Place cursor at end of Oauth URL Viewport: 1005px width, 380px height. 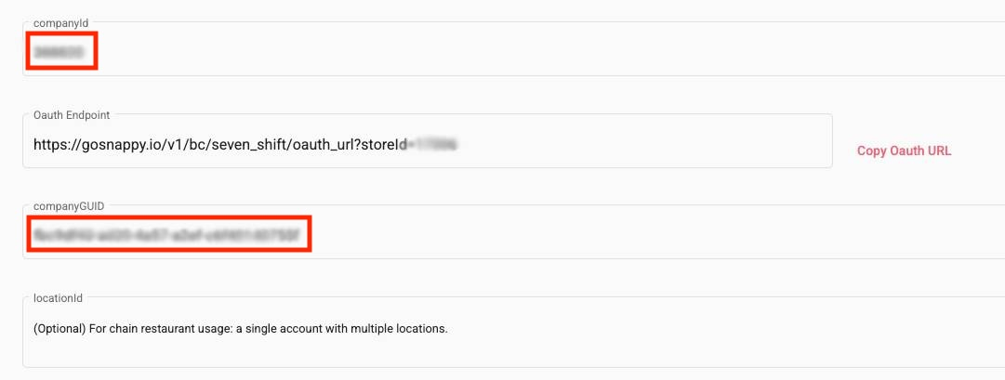[x=459, y=145]
